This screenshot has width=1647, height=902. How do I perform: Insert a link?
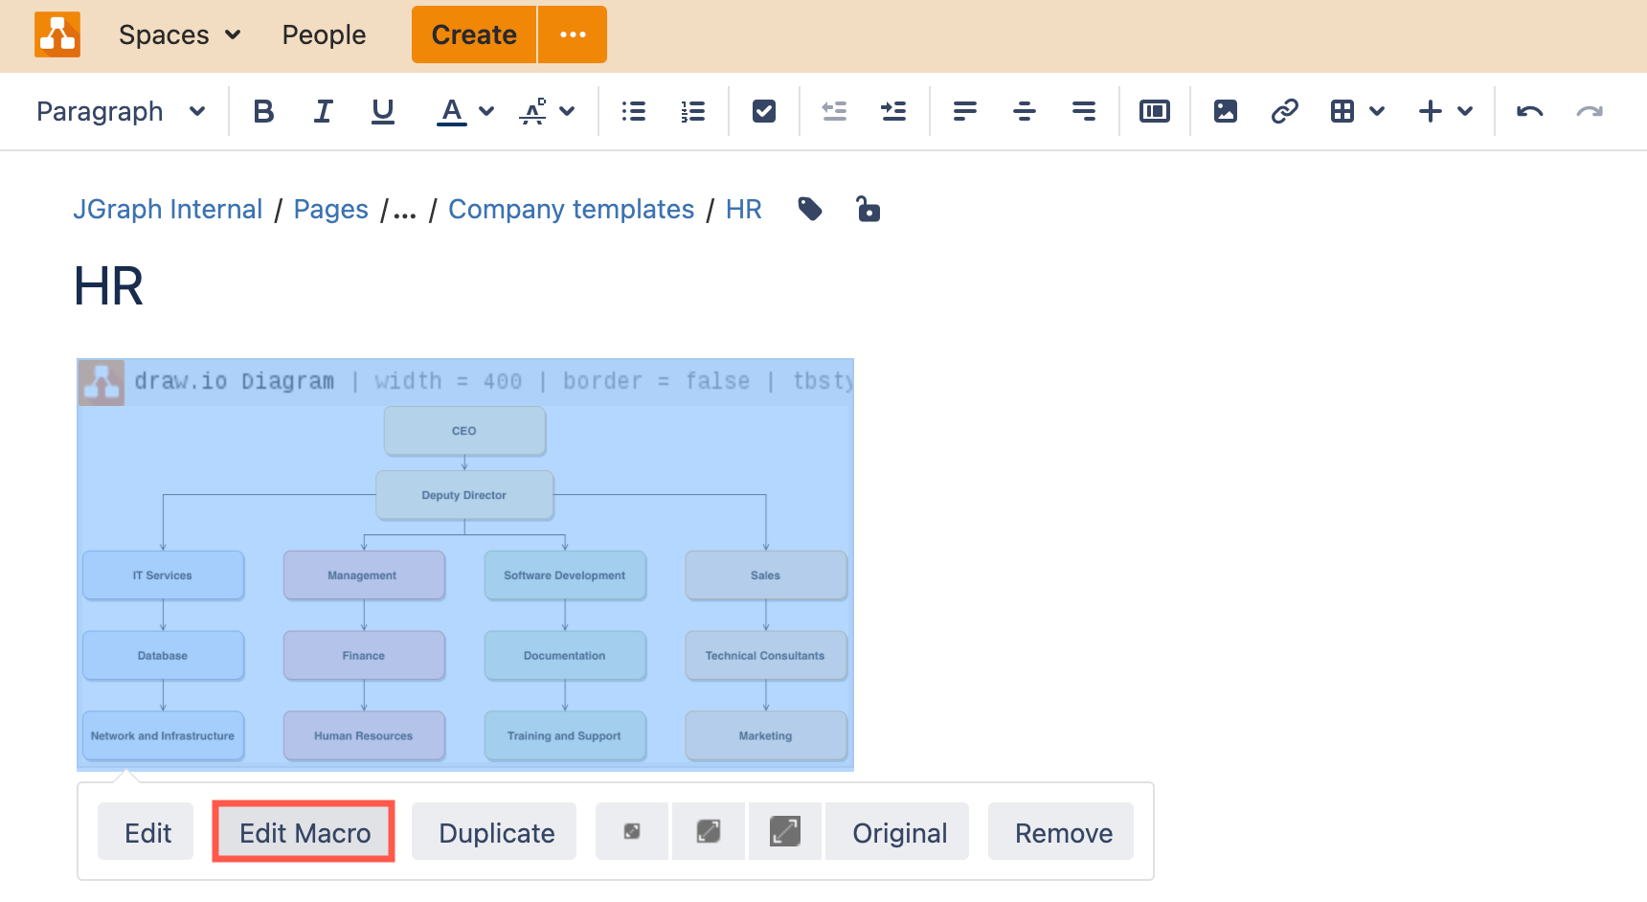pos(1284,110)
